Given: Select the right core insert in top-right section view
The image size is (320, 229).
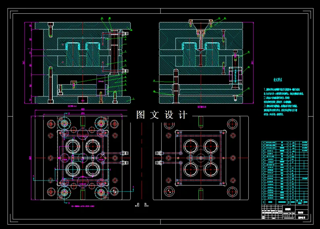Looking at the screenshot, I should click(x=212, y=54).
